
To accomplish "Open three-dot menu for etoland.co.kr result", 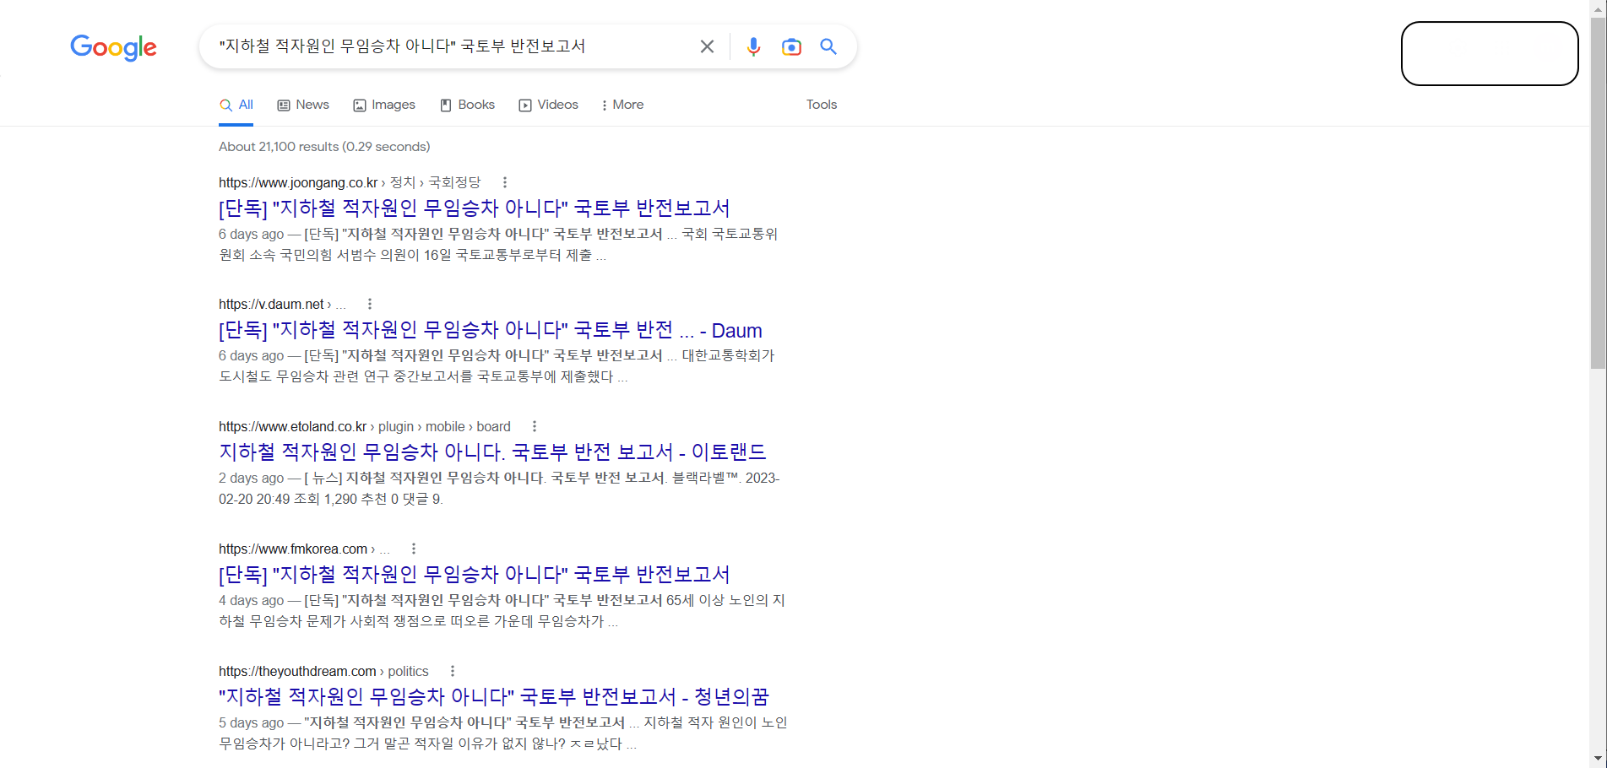I will pyautogui.click(x=535, y=426).
